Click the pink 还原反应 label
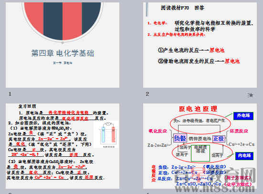The width and height of the screenshot is (263, 194). coord(239,131)
